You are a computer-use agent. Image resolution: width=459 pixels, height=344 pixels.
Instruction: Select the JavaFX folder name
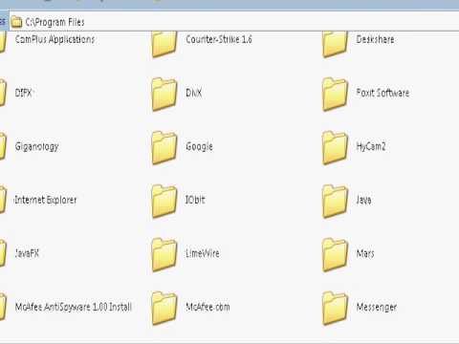27,253
